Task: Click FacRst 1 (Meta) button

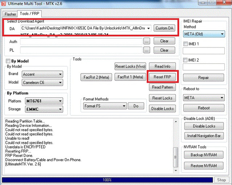Action: 130,77
